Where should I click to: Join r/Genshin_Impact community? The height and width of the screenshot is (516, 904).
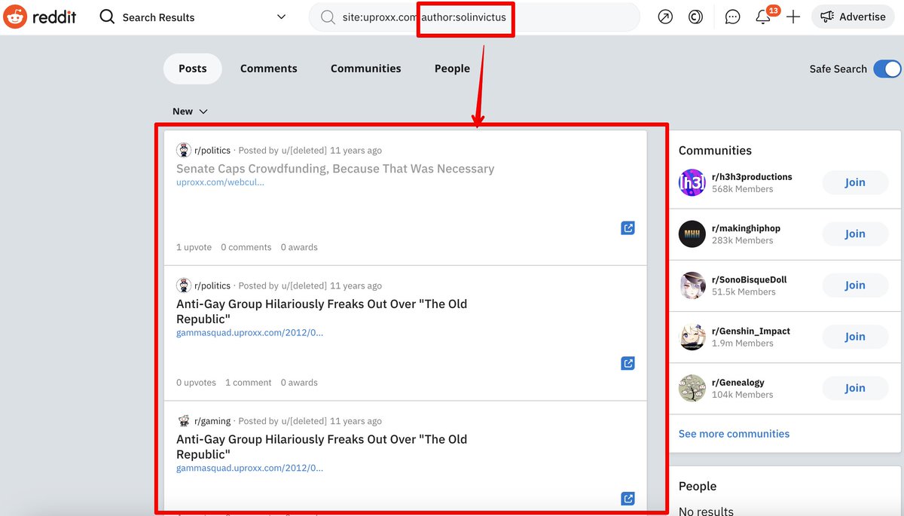click(854, 337)
